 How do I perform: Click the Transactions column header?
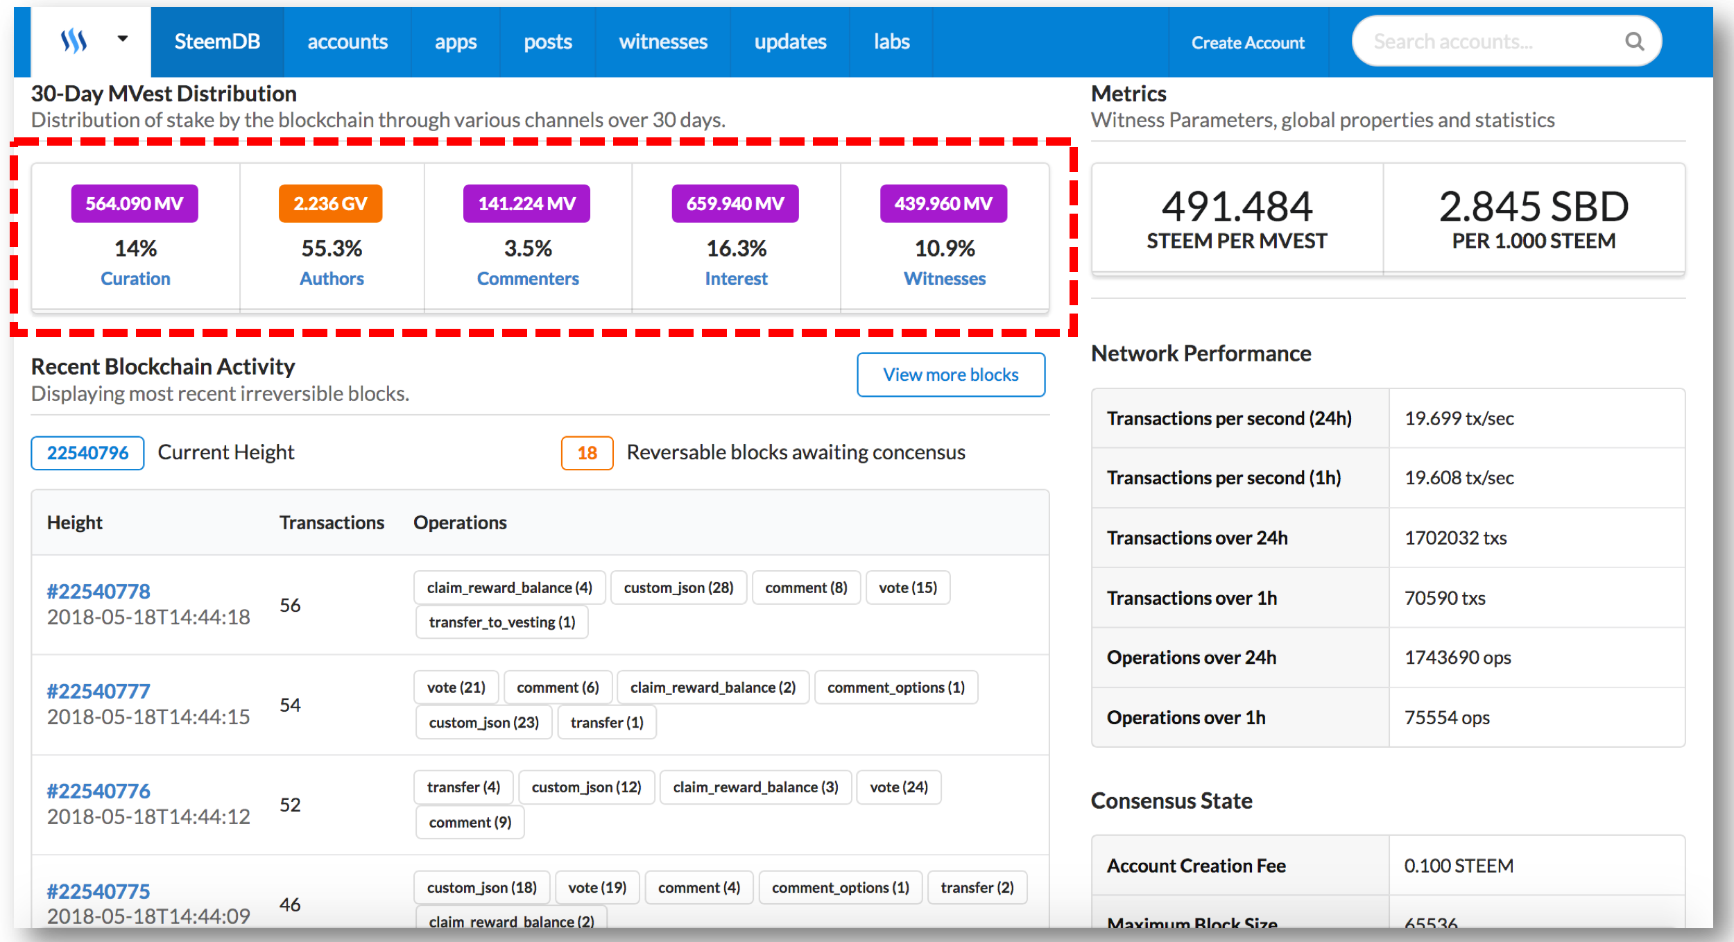332,522
